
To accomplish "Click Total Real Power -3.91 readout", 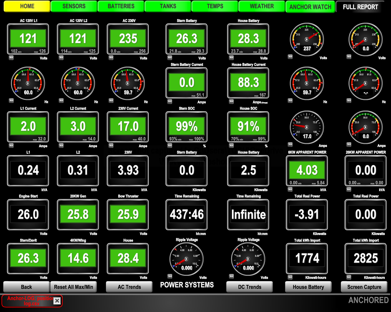I will coord(307,214).
